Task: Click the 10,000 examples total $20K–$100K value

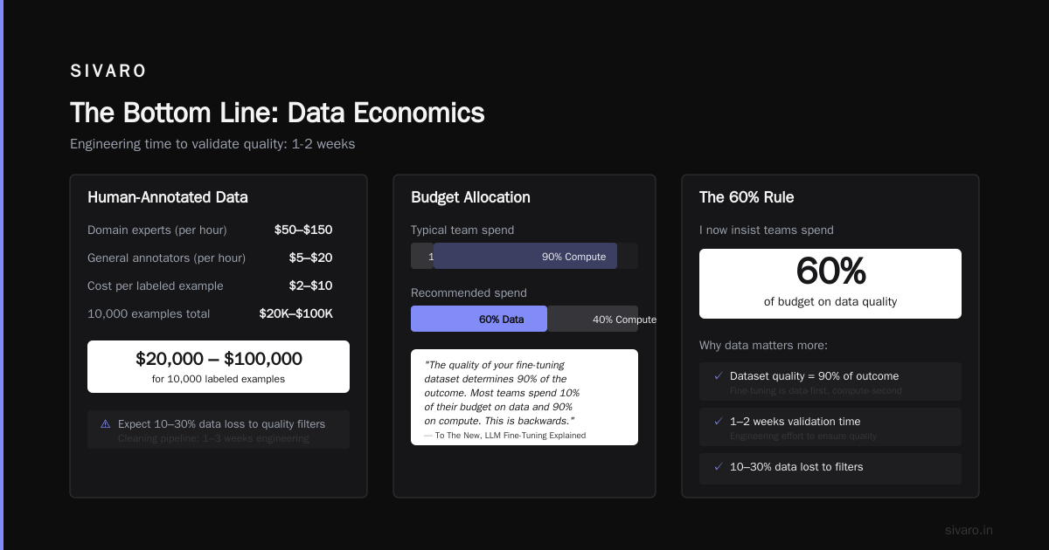Action: pos(295,313)
